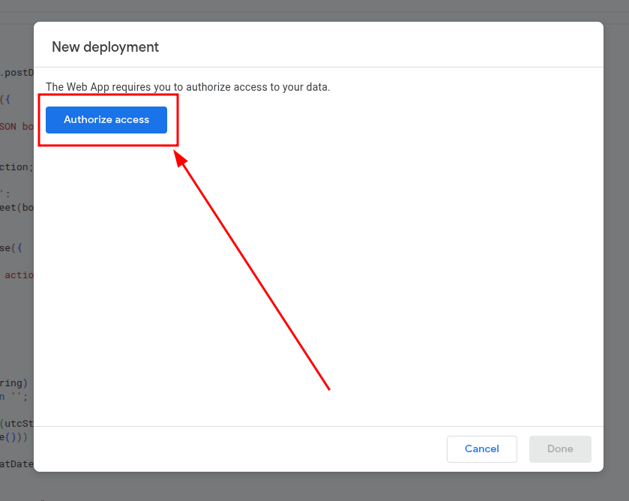
Task: Cancel the New deployment dialog
Action: pos(481,448)
